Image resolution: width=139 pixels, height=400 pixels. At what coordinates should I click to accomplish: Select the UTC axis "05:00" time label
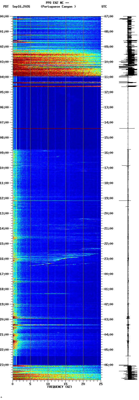(x=109, y=350)
